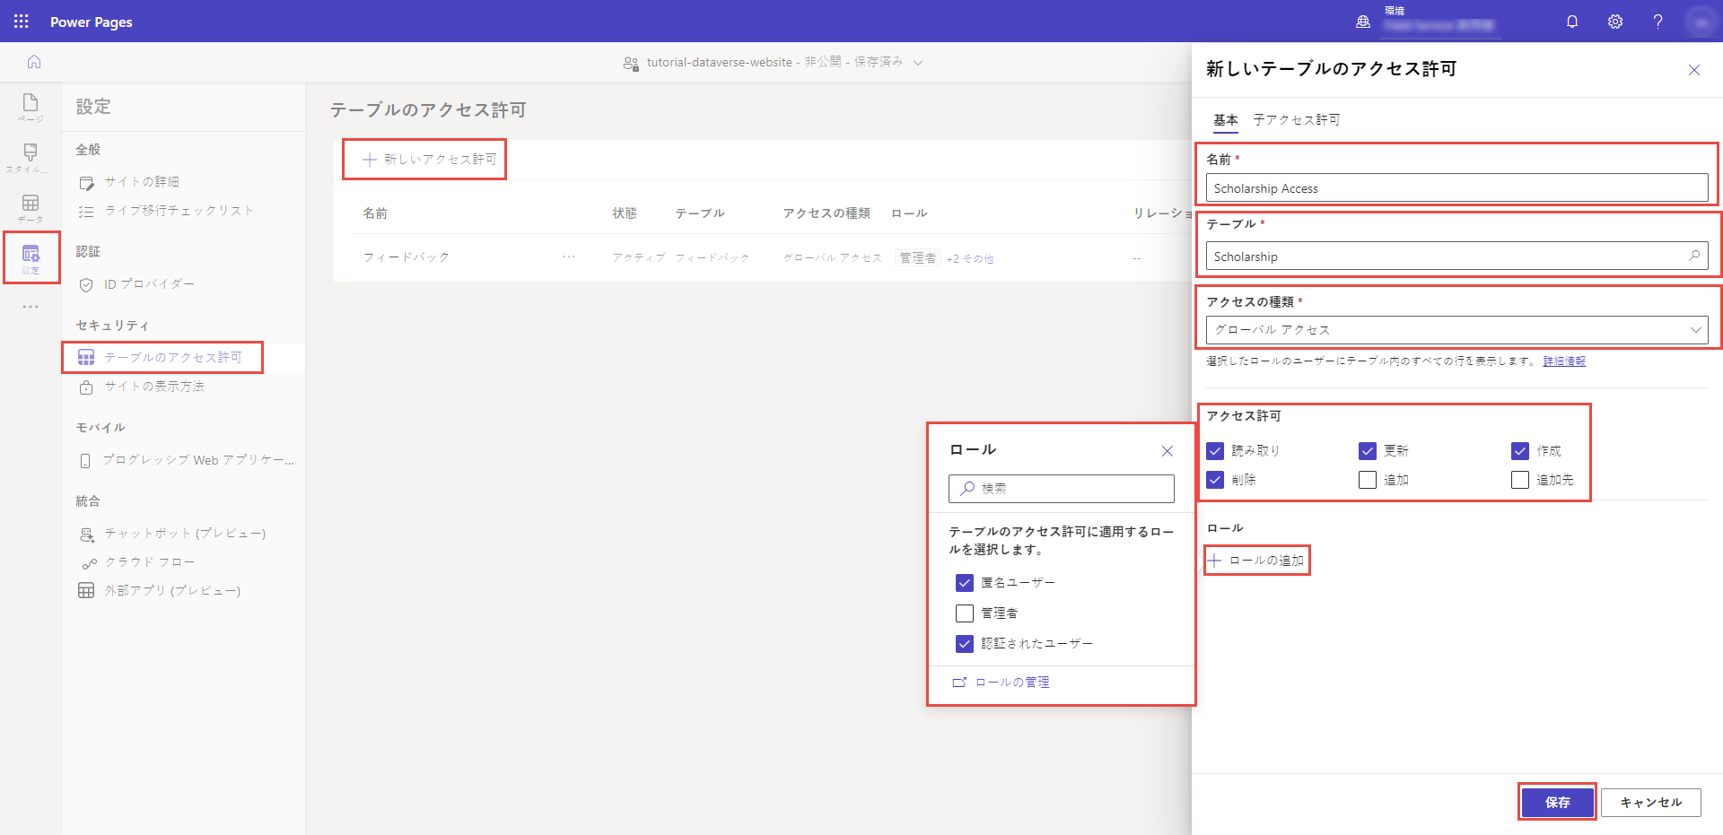The width and height of the screenshot is (1723, 835).
Task: Click inside the 名前 field showing Scholarship Access
Action: tap(1456, 187)
